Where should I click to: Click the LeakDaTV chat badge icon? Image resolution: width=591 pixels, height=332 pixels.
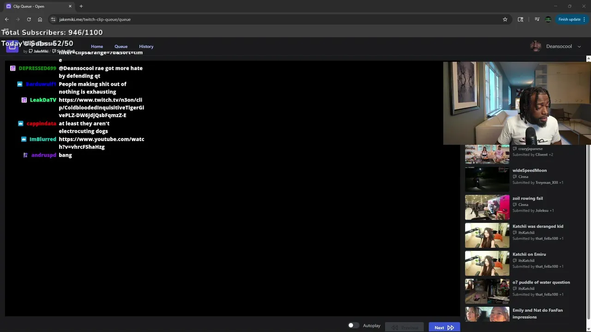click(24, 100)
